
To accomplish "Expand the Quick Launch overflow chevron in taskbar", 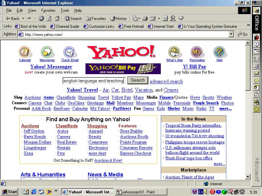I will pyautogui.click(x=56, y=190).
